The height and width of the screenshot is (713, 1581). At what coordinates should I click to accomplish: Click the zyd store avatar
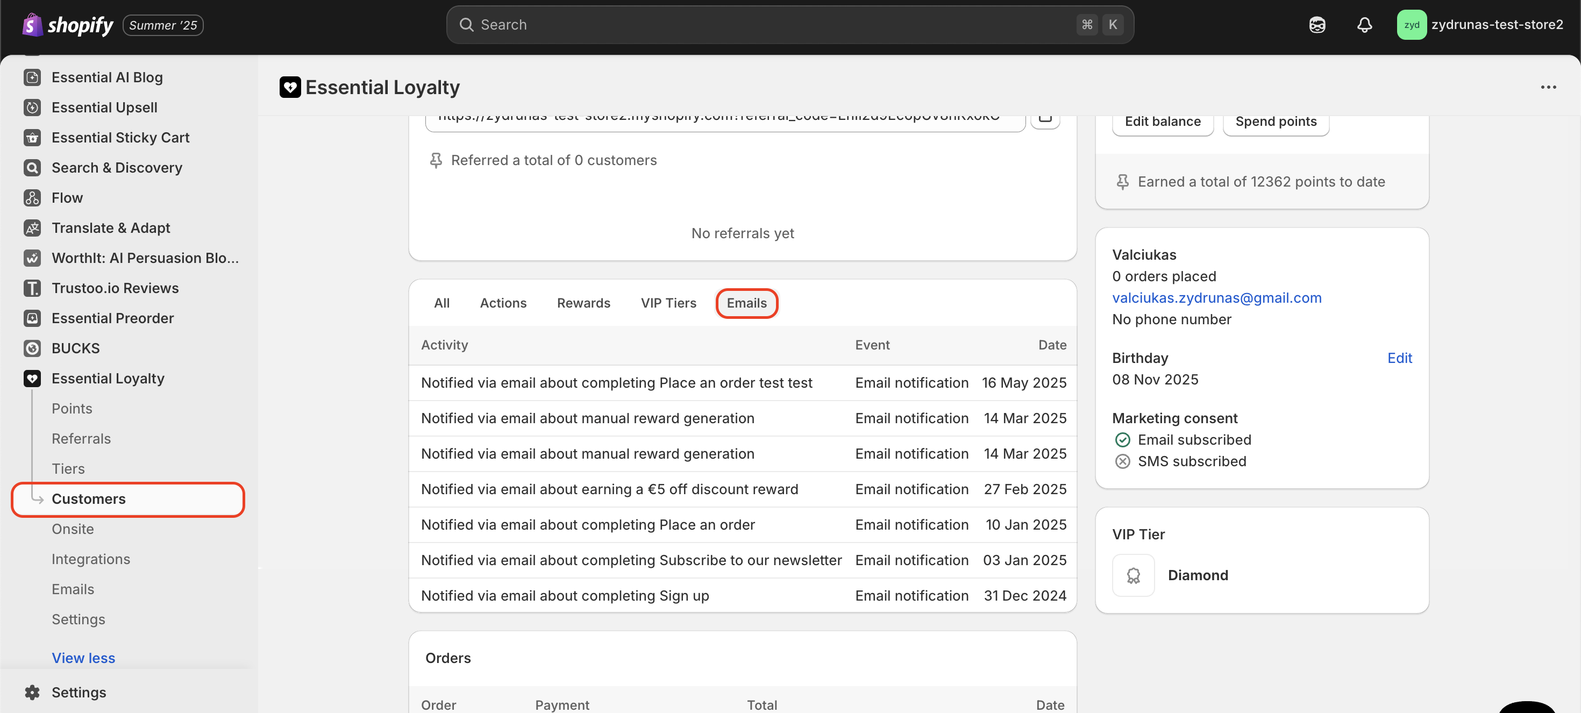pos(1412,25)
